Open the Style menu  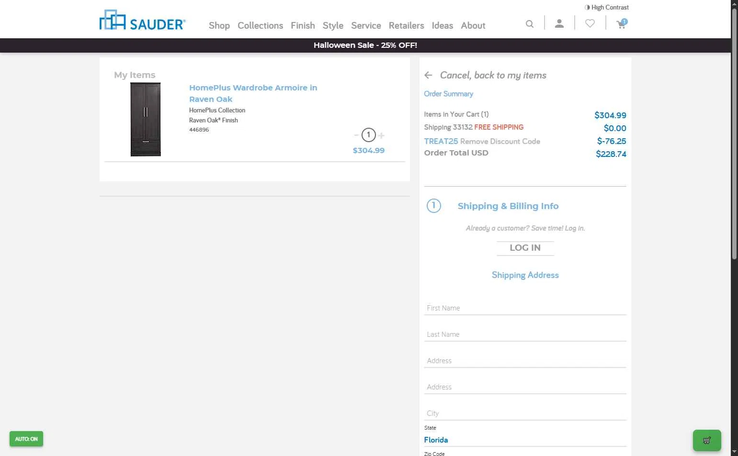[333, 25]
